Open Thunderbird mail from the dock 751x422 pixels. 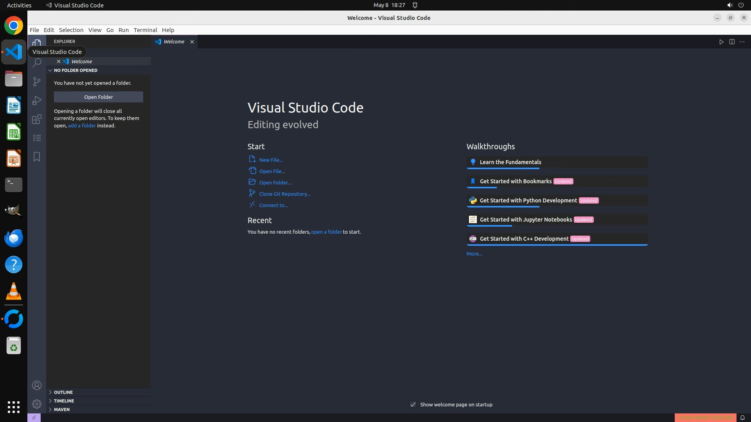tap(14, 238)
